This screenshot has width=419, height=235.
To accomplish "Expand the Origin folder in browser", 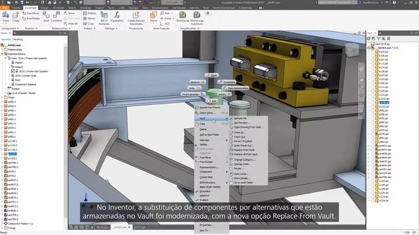I will coord(2,97).
